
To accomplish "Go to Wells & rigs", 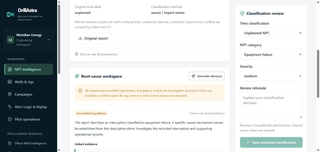I will pyautogui.click(x=29, y=82).
